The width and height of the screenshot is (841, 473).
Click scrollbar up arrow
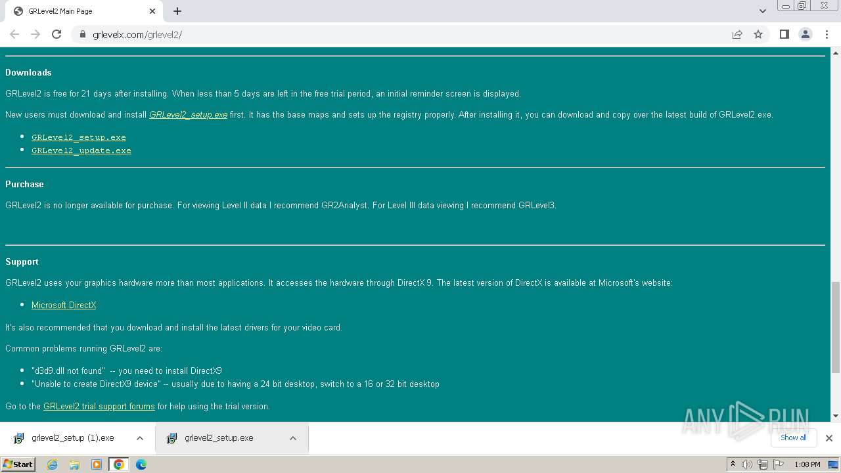pyautogui.click(x=836, y=53)
